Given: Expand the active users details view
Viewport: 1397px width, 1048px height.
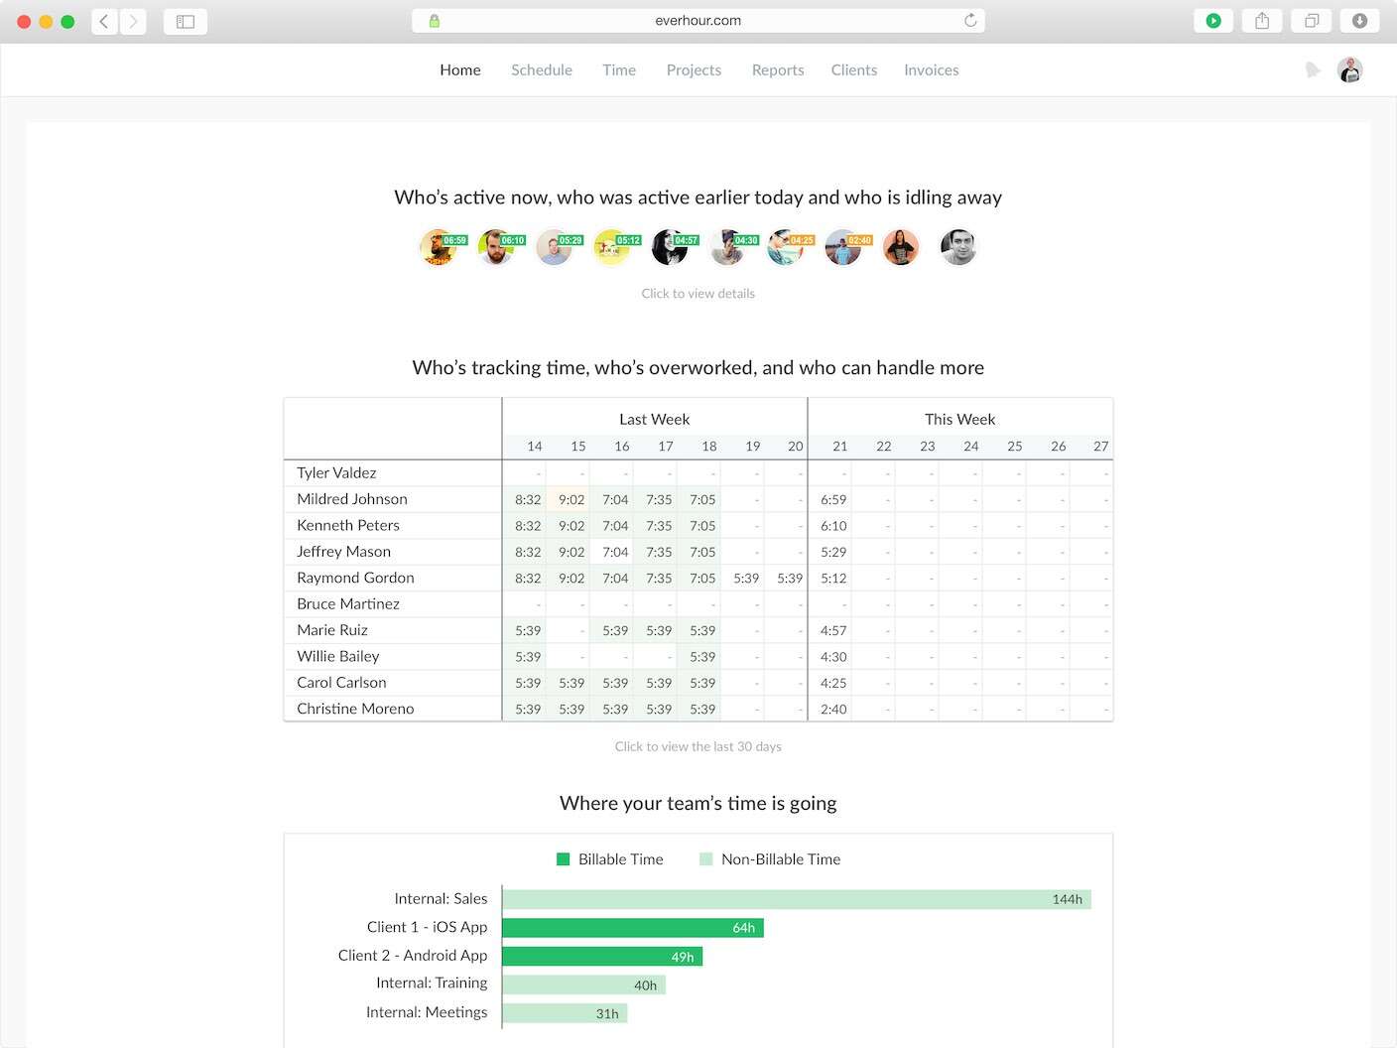Looking at the screenshot, I should [698, 293].
